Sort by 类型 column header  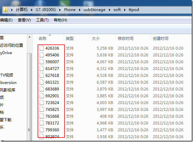(x=70, y=38)
